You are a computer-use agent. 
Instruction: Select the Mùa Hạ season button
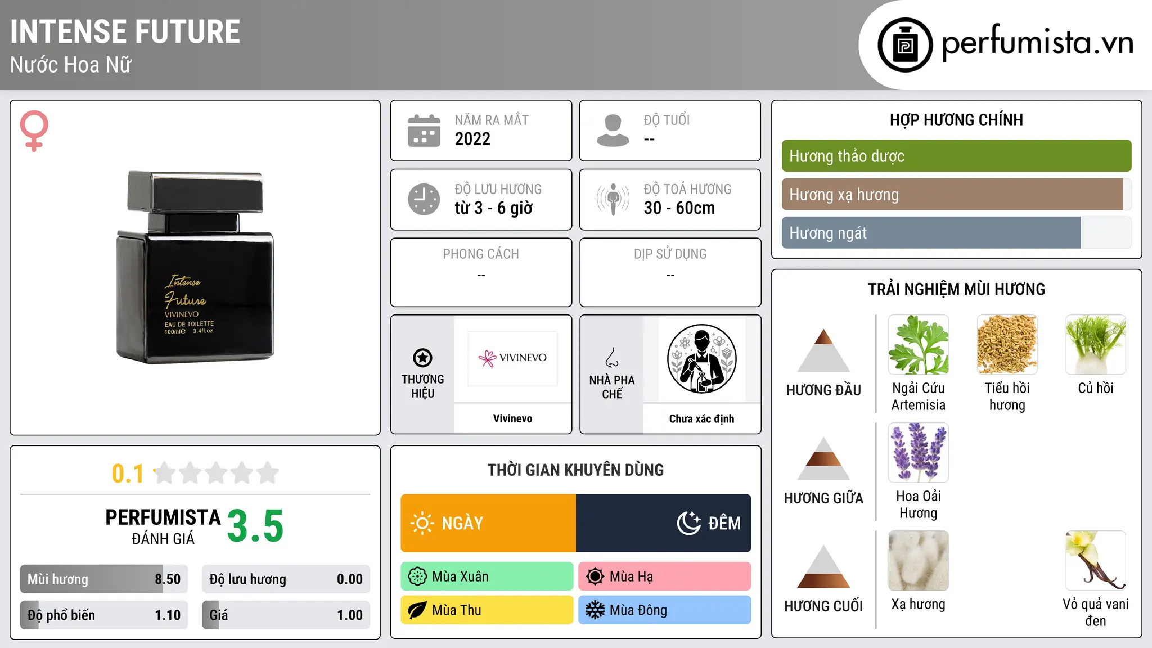[x=665, y=577]
